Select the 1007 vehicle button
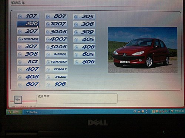The image size is (185, 138). [56, 24]
